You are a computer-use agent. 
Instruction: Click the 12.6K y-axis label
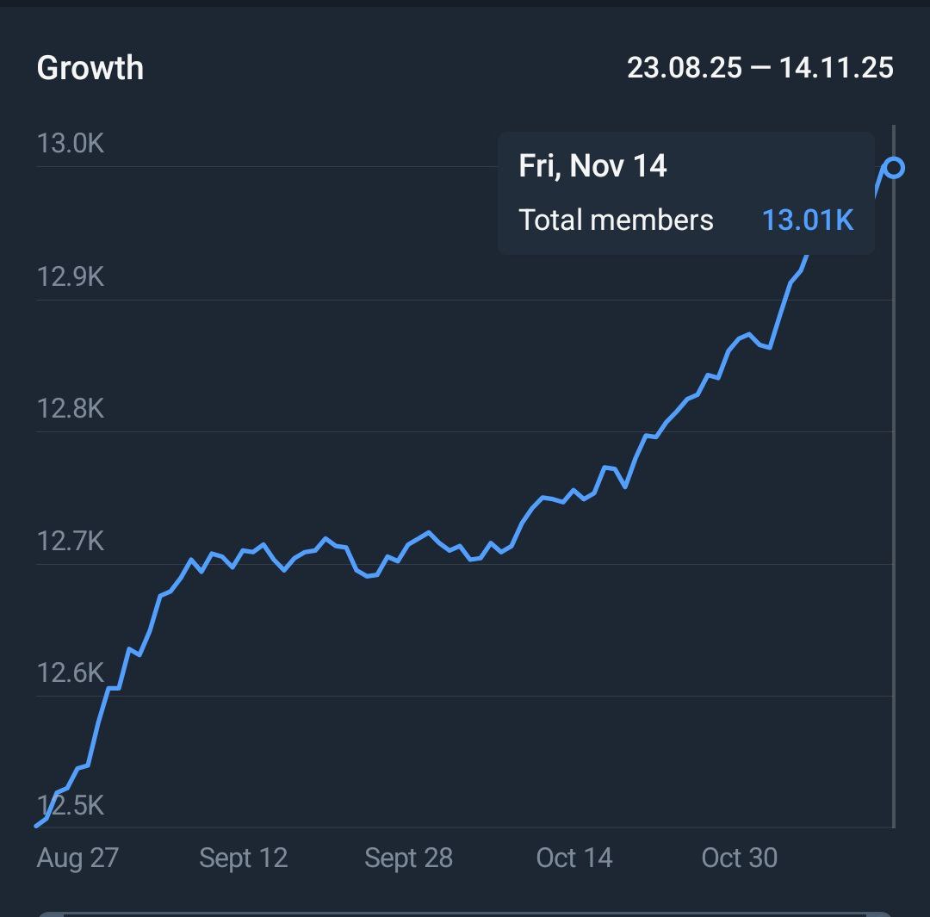(71, 672)
